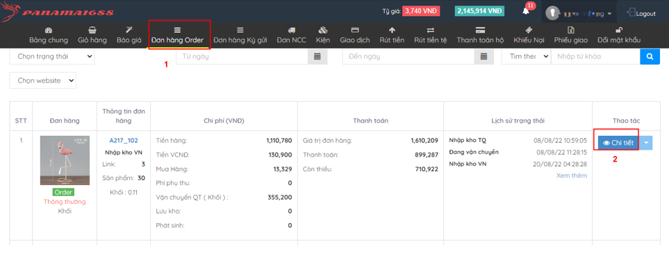This screenshot has height=262, width=669.
Task: Open the Kiện packages menu
Action: tap(323, 35)
